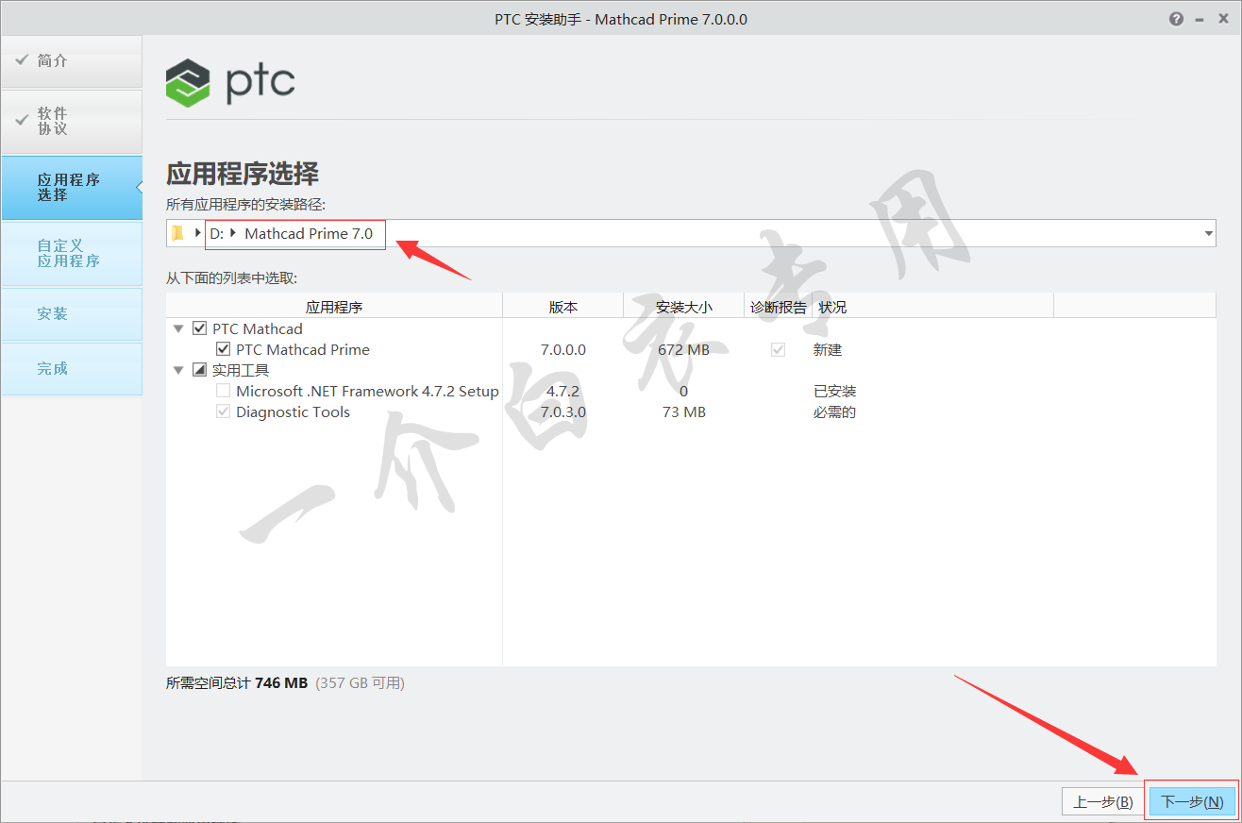Uncheck the PTC Mathcad Prime checkbox

tap(224, 349)
